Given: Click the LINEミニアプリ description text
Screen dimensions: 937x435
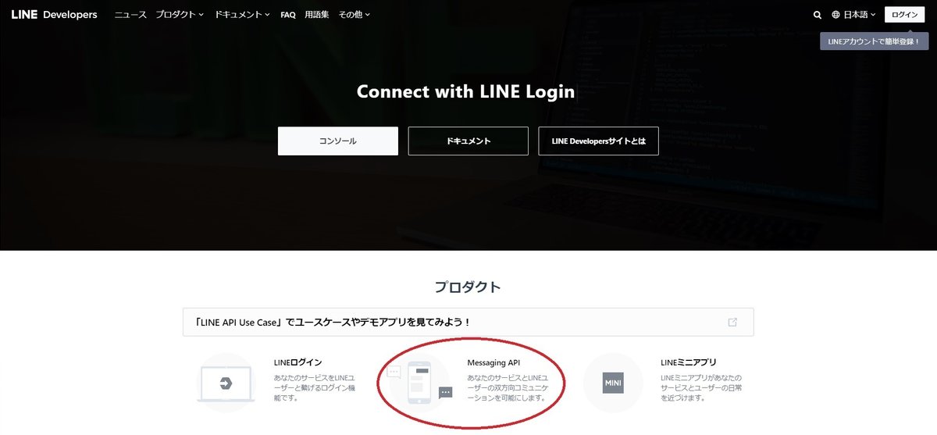Looking at the screenshot, I should point(700,387).
